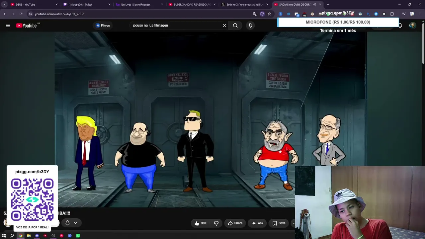Click the address bar URL youtube.com/watch
425x239 pixels.
59,14
